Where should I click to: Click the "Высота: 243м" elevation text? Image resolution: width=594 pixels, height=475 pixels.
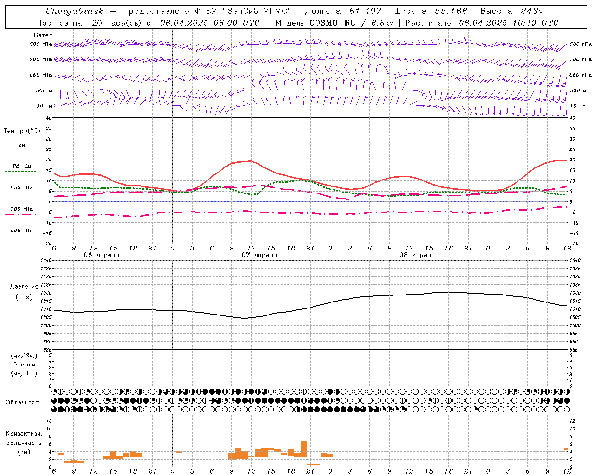[512, 11]
